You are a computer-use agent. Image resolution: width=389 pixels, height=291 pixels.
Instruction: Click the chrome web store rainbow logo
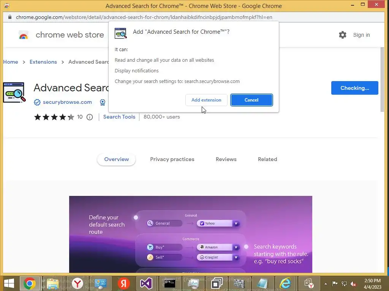pyautogui.click(x=24, y=35)
